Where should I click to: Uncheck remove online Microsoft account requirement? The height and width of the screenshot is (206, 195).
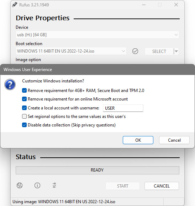point(24,99)
